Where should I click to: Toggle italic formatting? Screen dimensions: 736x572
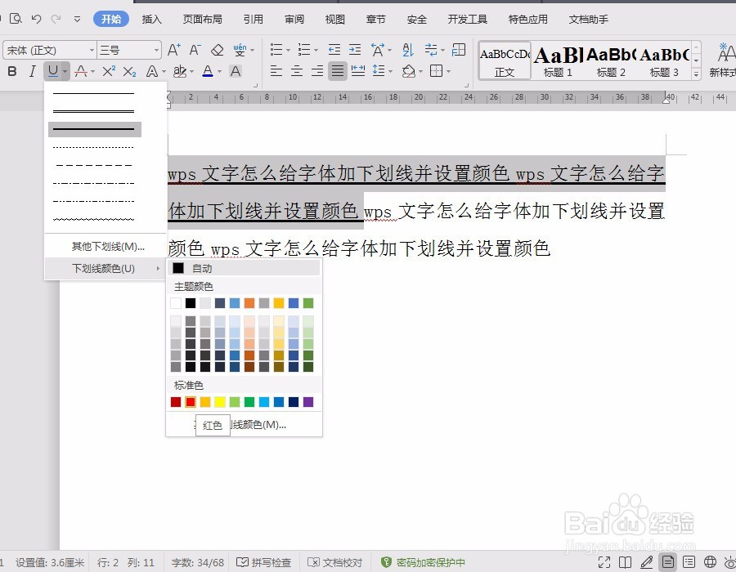(x=32, y=71)
